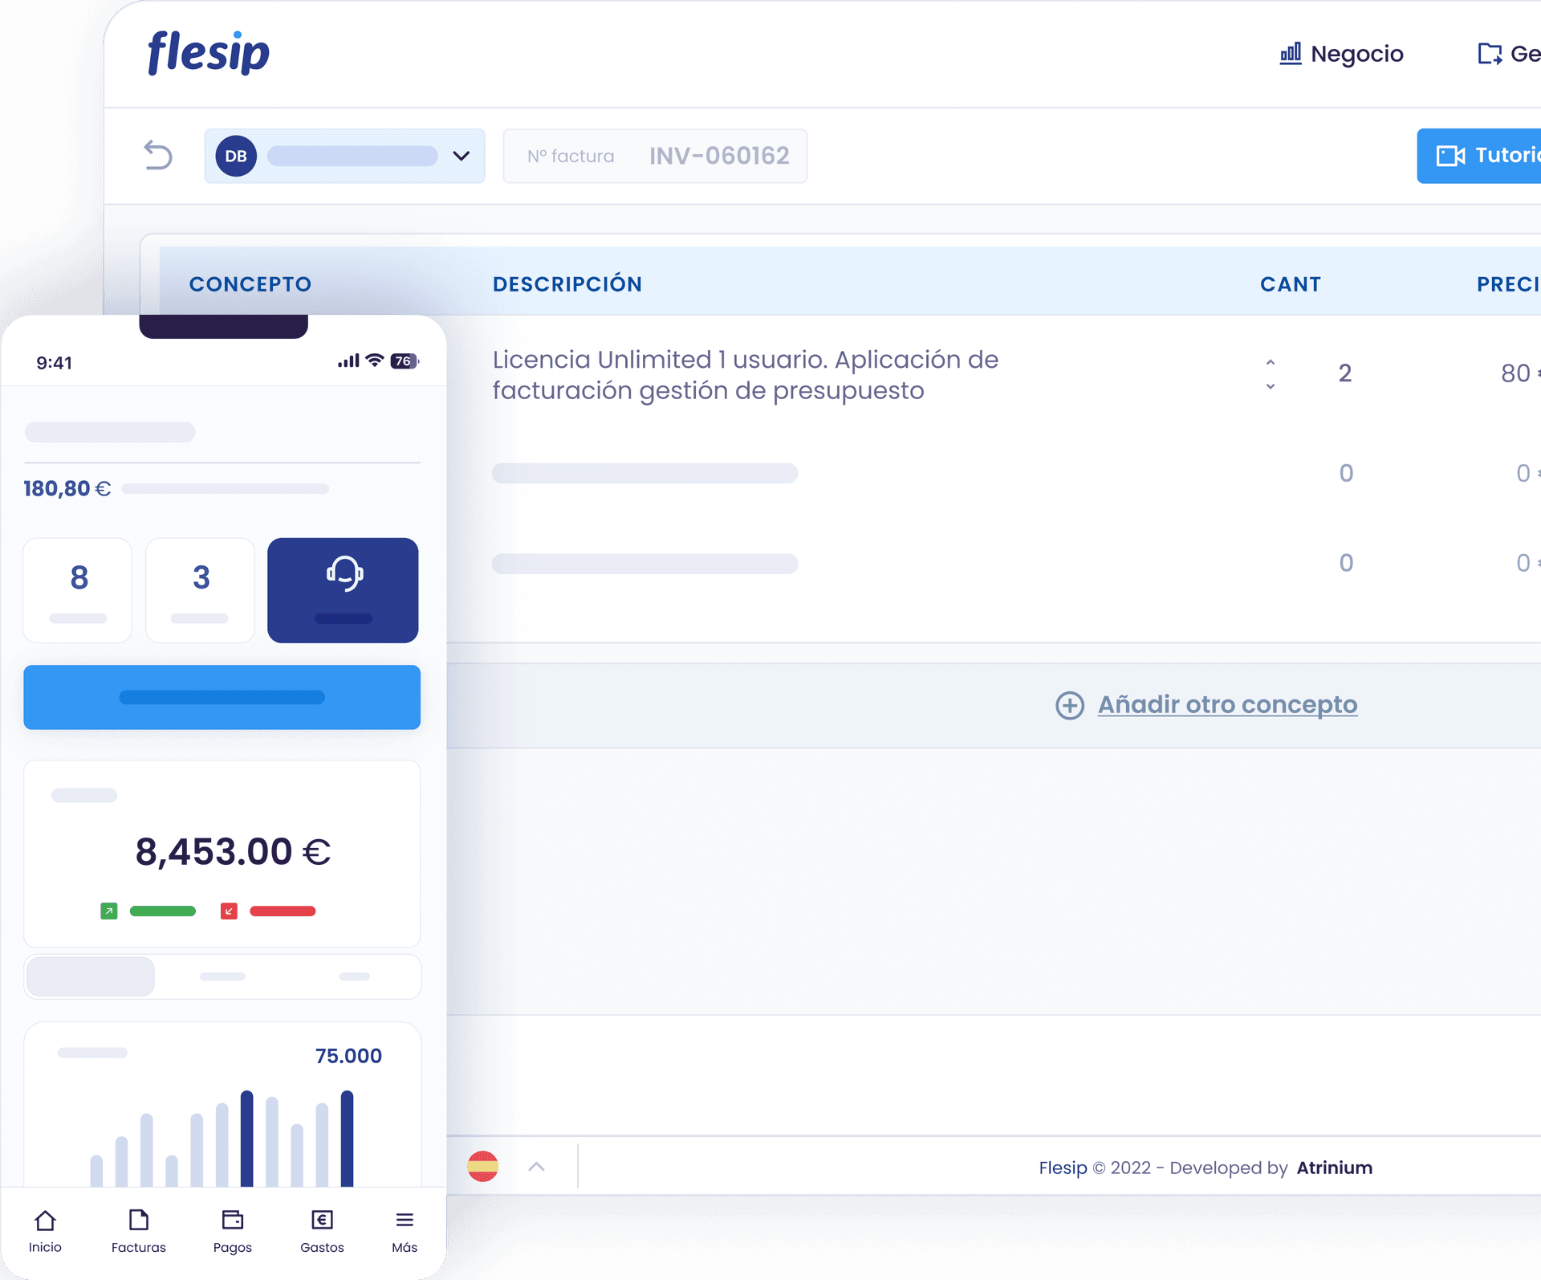Click the plus icon beside Añadir otro concepto

click(x=1068, y=705)
